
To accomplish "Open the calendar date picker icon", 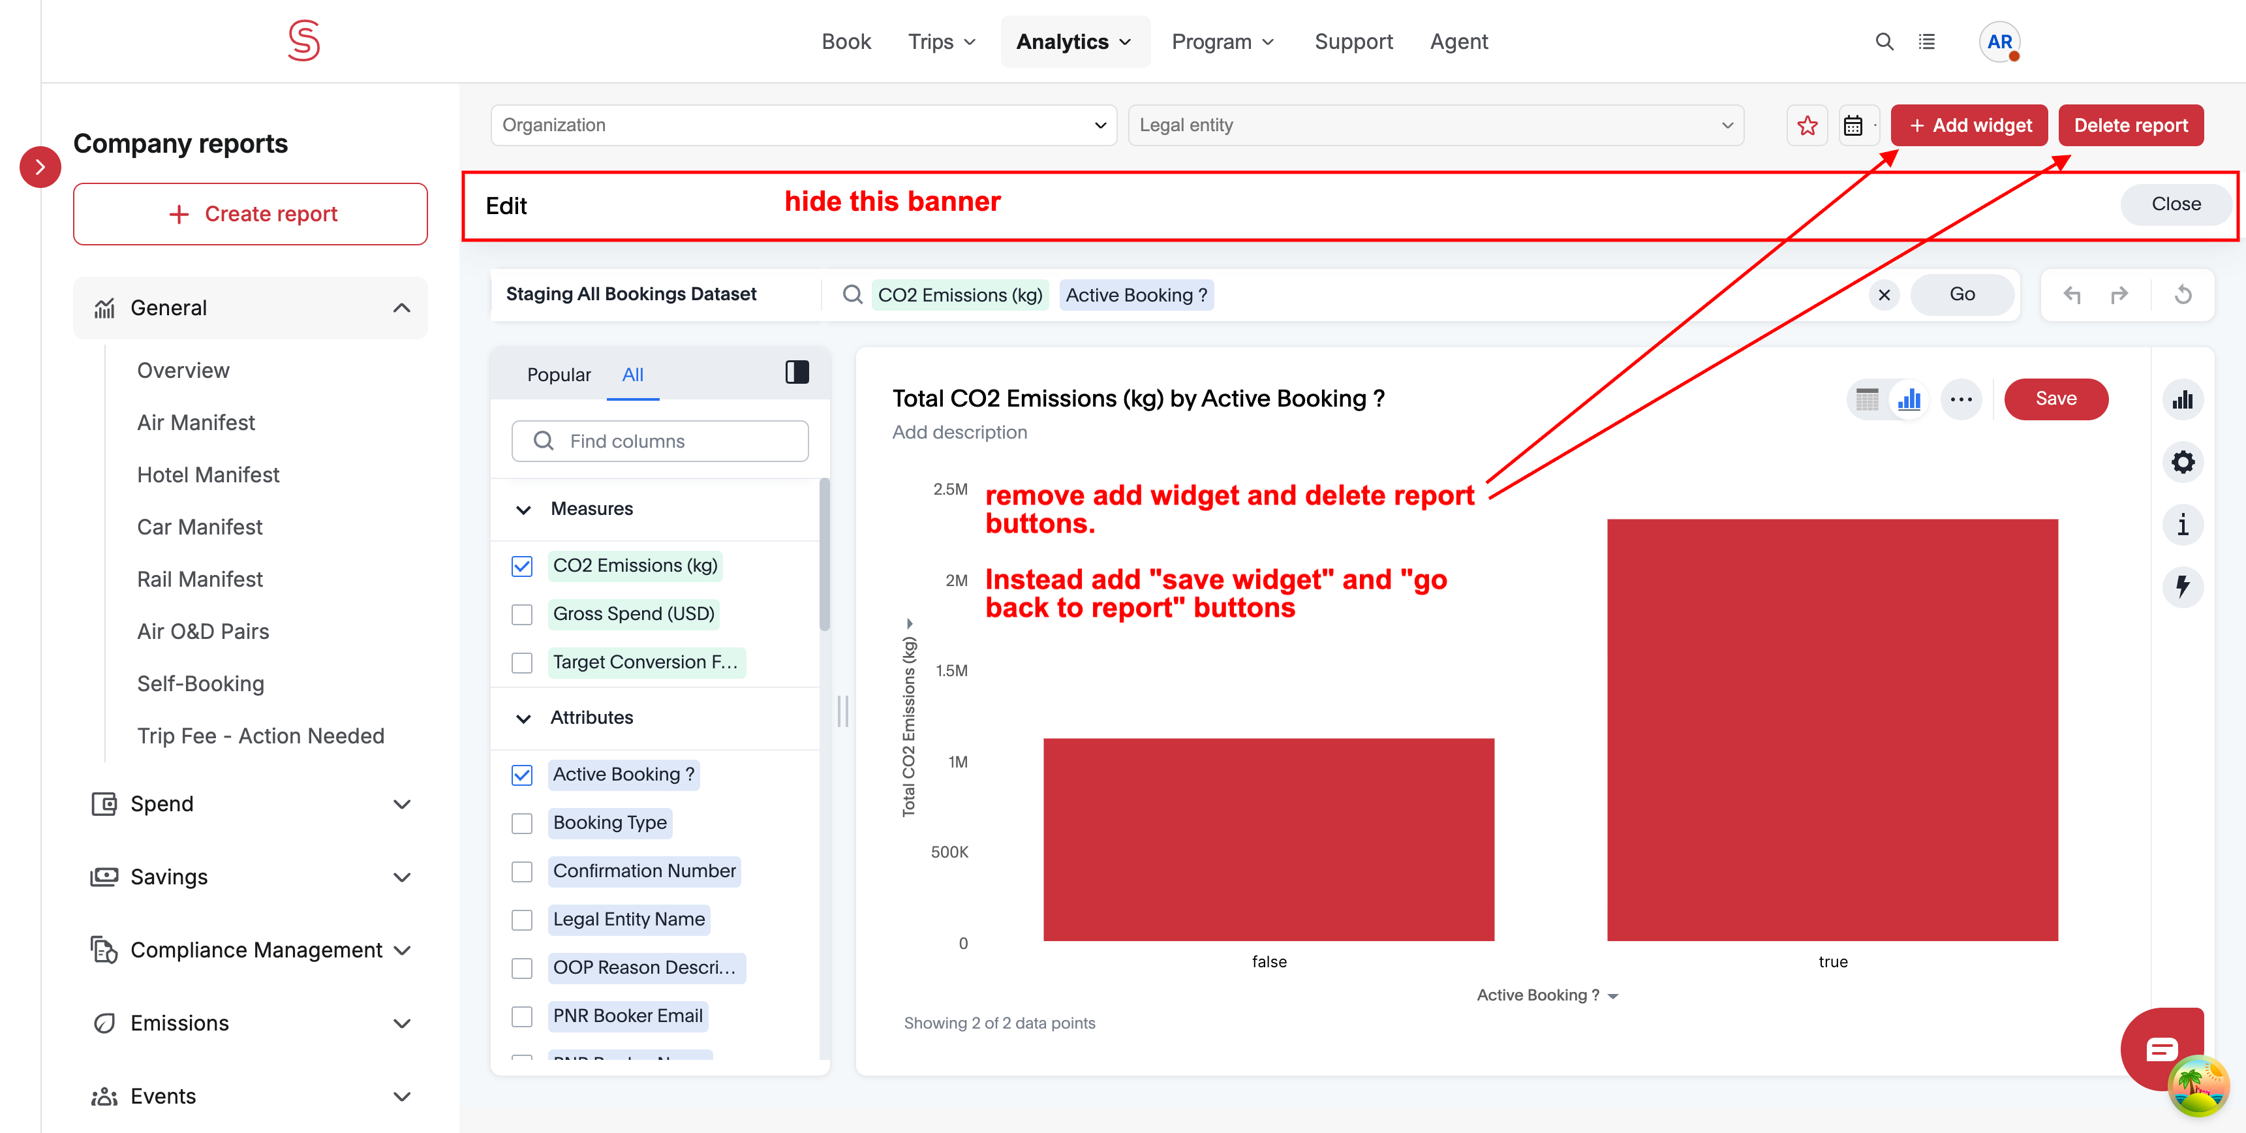I will click(1853, 125).
